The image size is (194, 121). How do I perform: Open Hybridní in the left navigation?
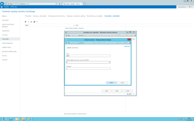pyautogui.click(x=5, y=60)
